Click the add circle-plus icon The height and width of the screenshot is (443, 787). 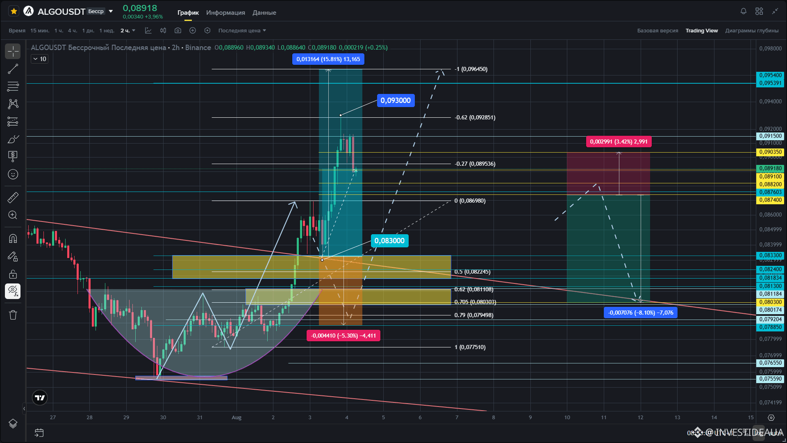pos(193,31)
